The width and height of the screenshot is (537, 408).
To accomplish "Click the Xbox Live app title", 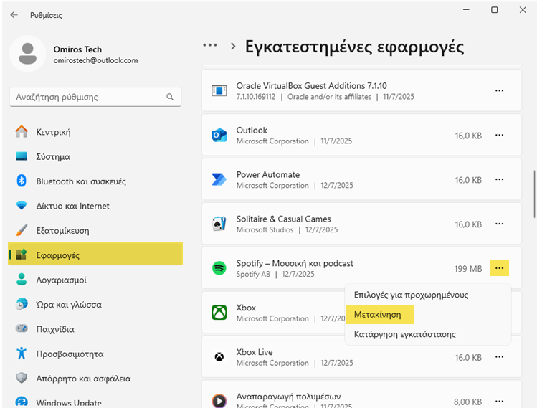I will pos(255,352).
